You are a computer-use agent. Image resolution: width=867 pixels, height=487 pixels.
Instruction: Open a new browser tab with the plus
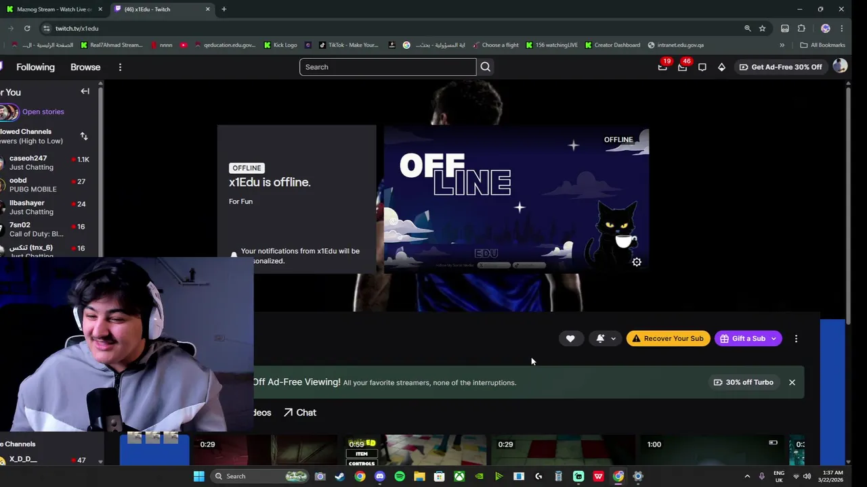[x=224, y=9]
